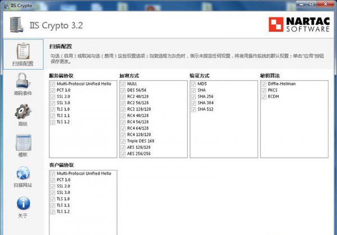Toggle server TLS 1.0 checkbox
This screenshot has height=235, width=337.
[x=53, y=109]
